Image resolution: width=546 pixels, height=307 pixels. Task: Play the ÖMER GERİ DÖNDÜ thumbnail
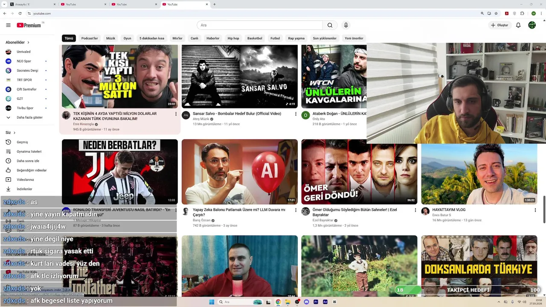pos(360,172)
